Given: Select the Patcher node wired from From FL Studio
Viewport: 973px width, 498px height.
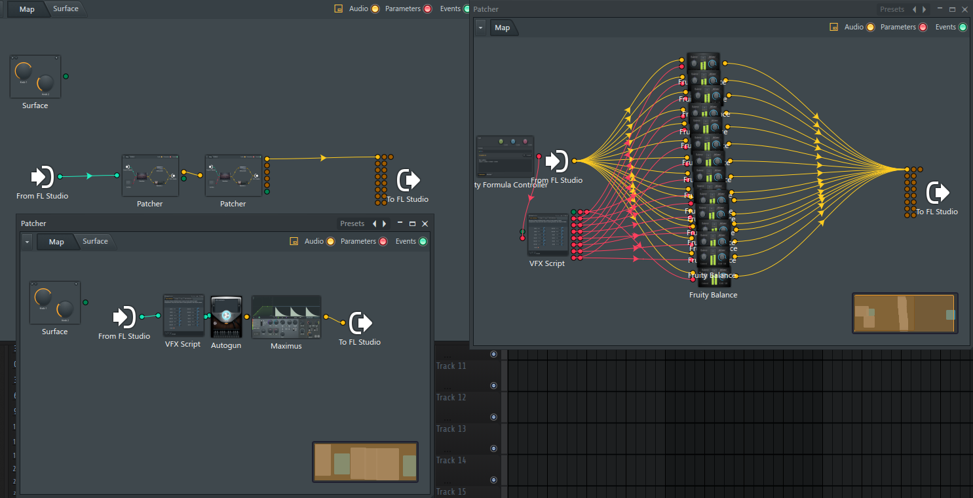Looking at the screenshot, I should pos(150,176).
